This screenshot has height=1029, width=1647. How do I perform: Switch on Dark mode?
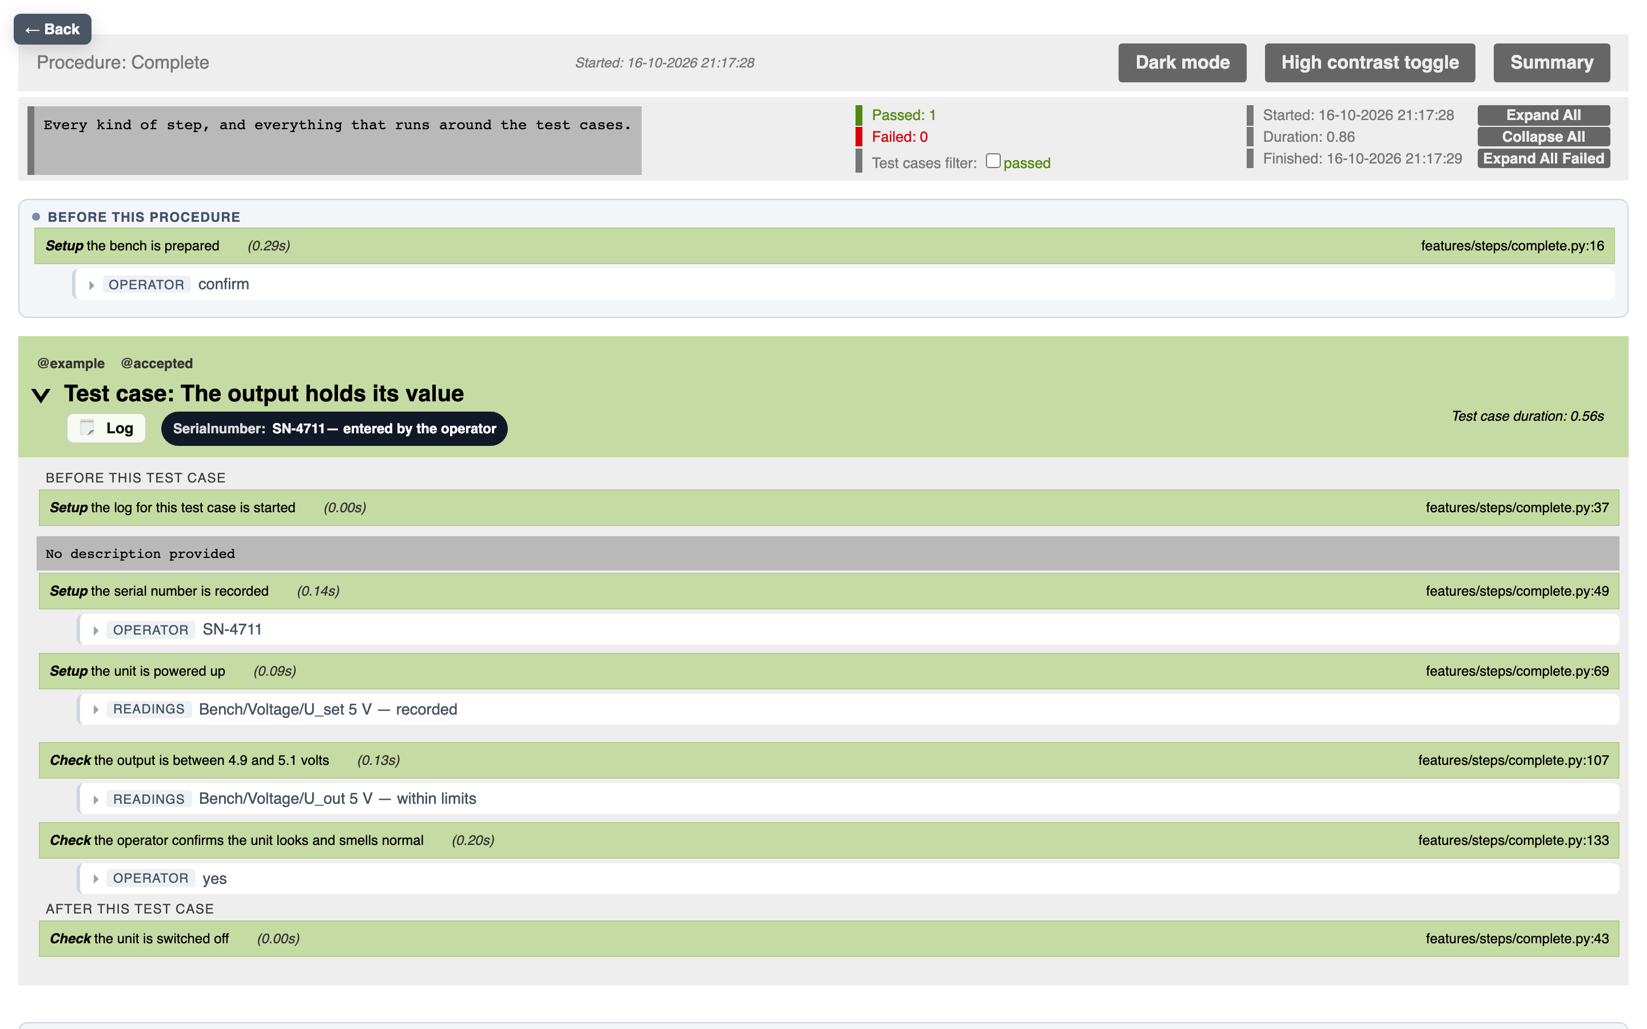(x=1182, y=63)
